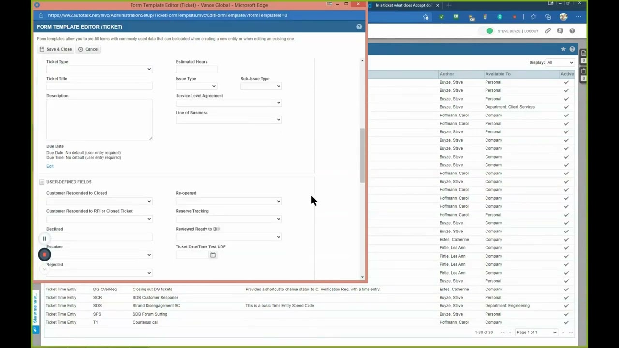This screenshot has width=619, height=348.
Task: Open help icon in the blue list header
Action: pos(572,49)
